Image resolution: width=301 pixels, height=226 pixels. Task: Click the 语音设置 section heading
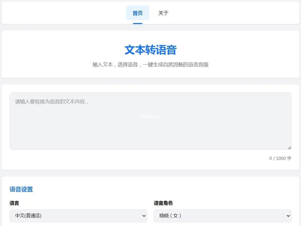point(21,189)
